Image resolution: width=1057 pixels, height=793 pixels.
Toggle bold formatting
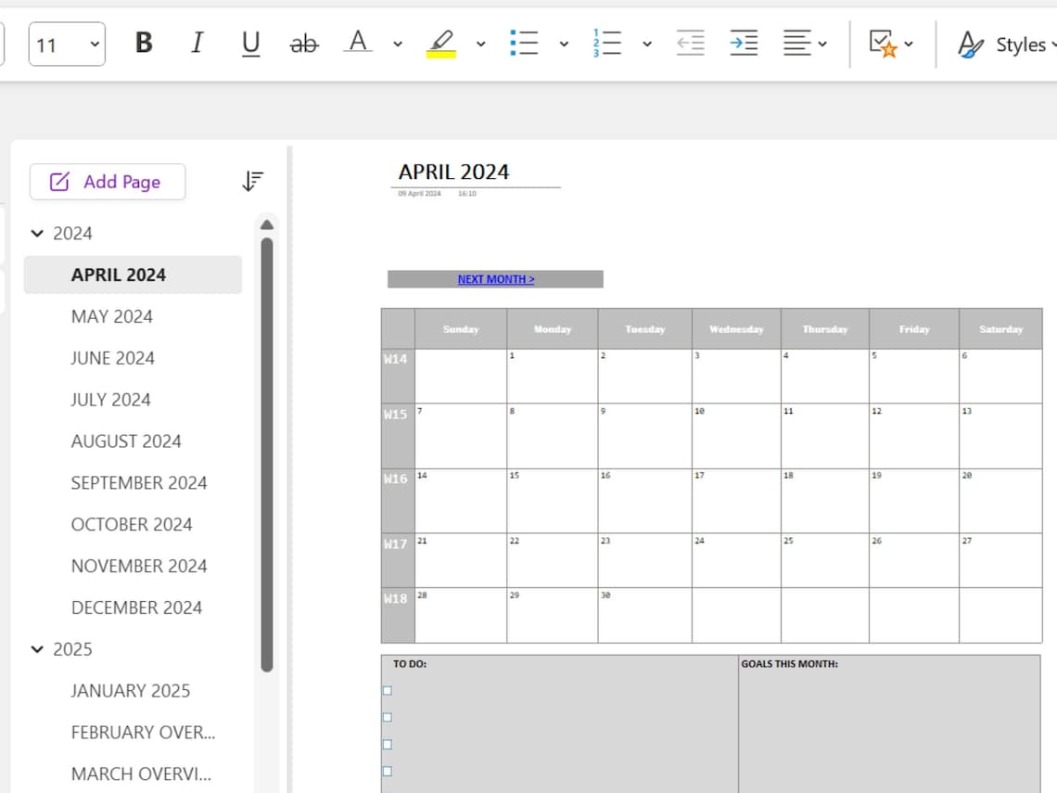click(x=144, y=43)
